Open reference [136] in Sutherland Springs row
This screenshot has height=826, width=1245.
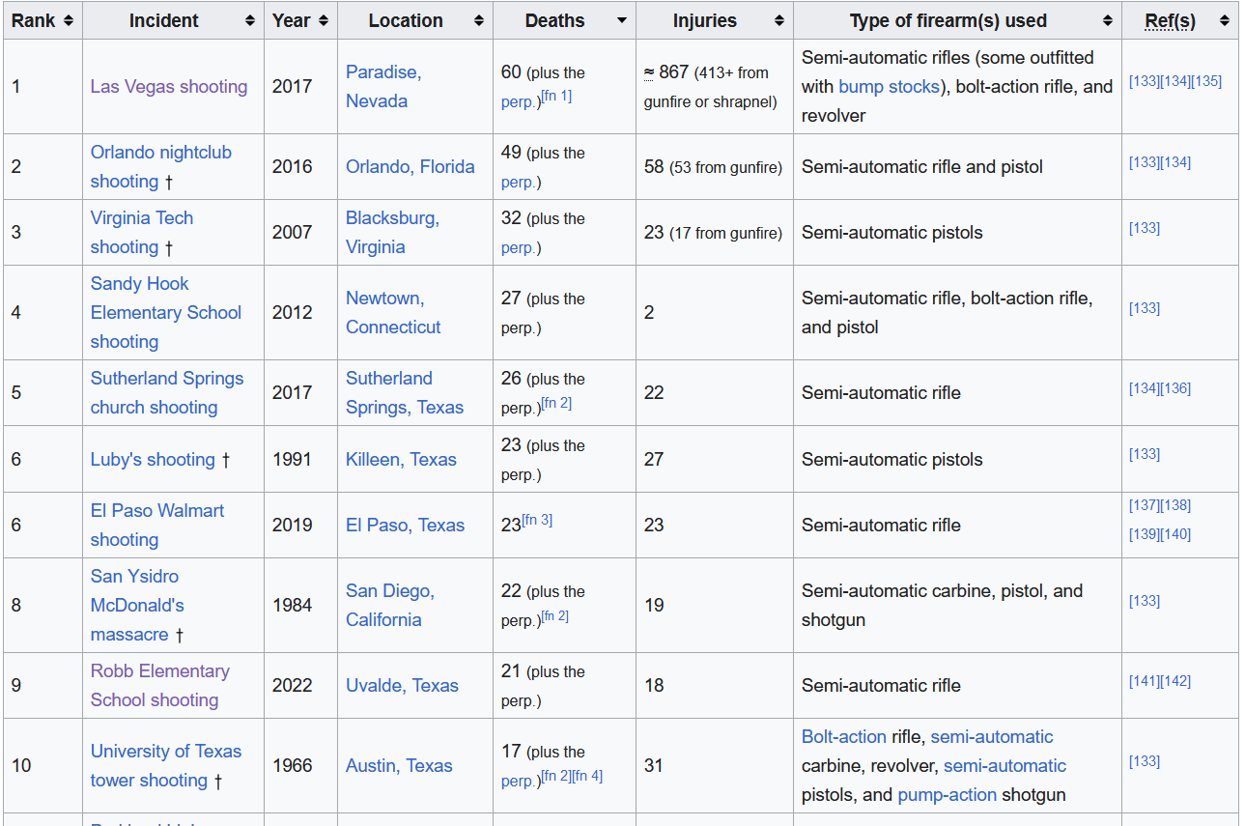tap(1175, 388)
